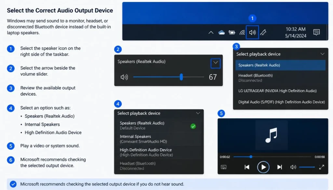
Task: Expand the arrow beside Speakers (Realtek Audio) volume
Action: pos(216,63)
